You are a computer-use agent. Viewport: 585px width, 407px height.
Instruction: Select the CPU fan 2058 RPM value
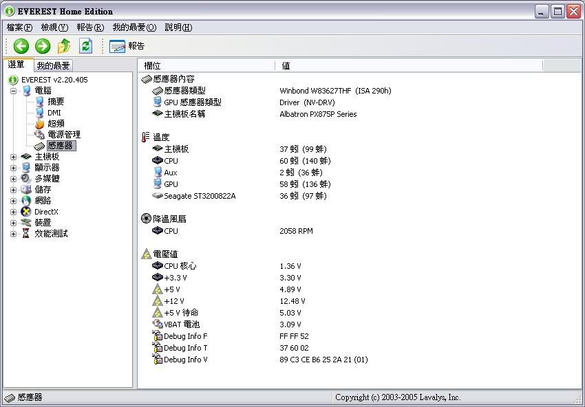point(296,231)
